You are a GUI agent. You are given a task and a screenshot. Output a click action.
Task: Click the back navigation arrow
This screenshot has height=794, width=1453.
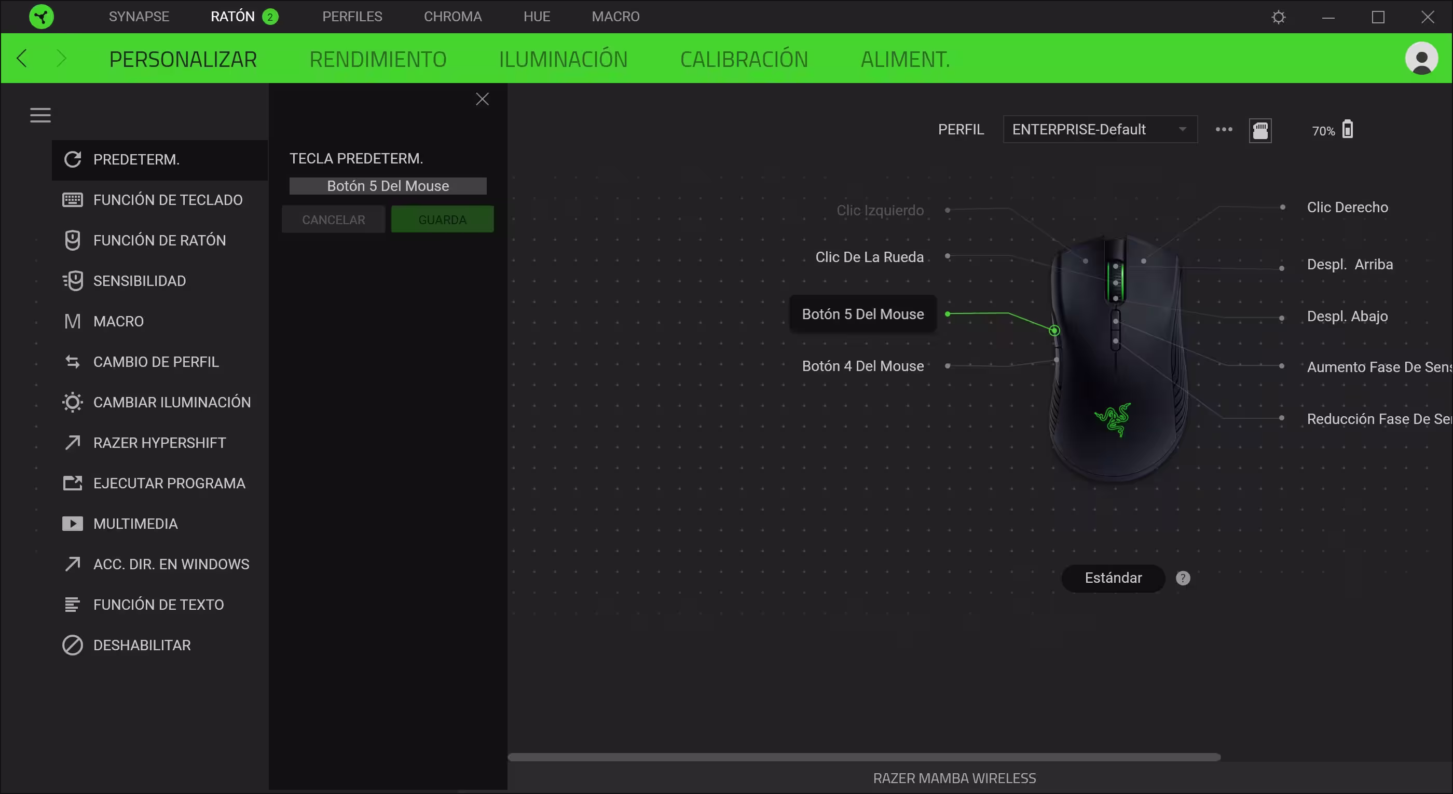coord(22,58)
